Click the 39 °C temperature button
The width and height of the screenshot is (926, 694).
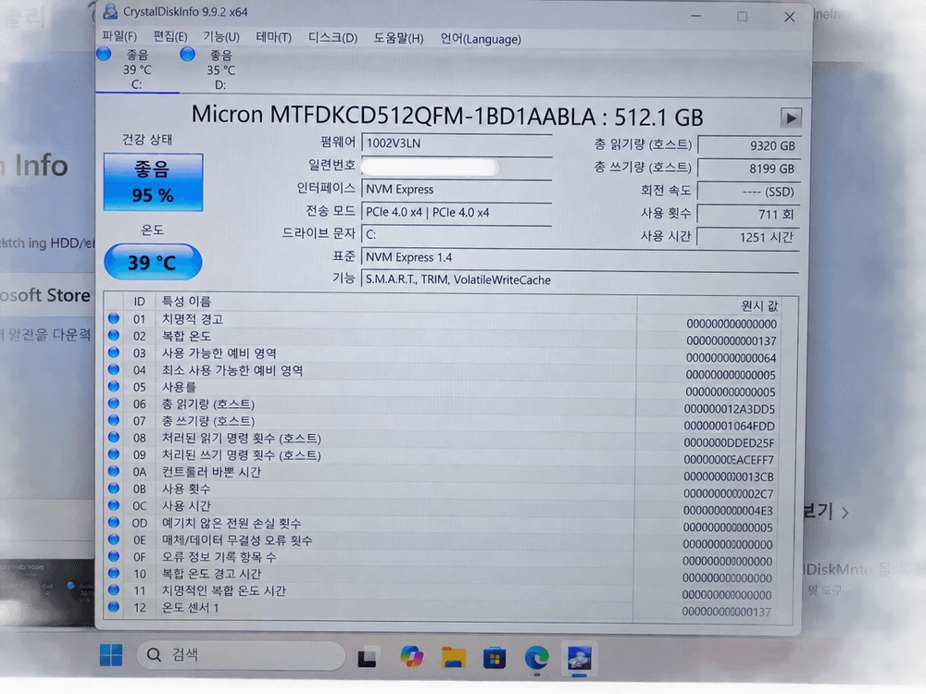coord(153,262)
